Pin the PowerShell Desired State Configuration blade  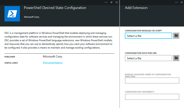[x=111, y=2]
